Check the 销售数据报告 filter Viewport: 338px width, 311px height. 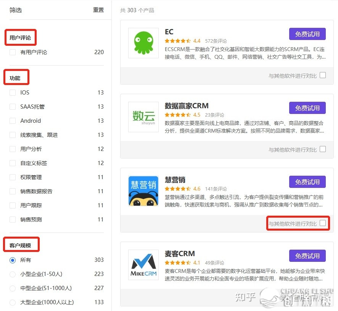[13, 191]
